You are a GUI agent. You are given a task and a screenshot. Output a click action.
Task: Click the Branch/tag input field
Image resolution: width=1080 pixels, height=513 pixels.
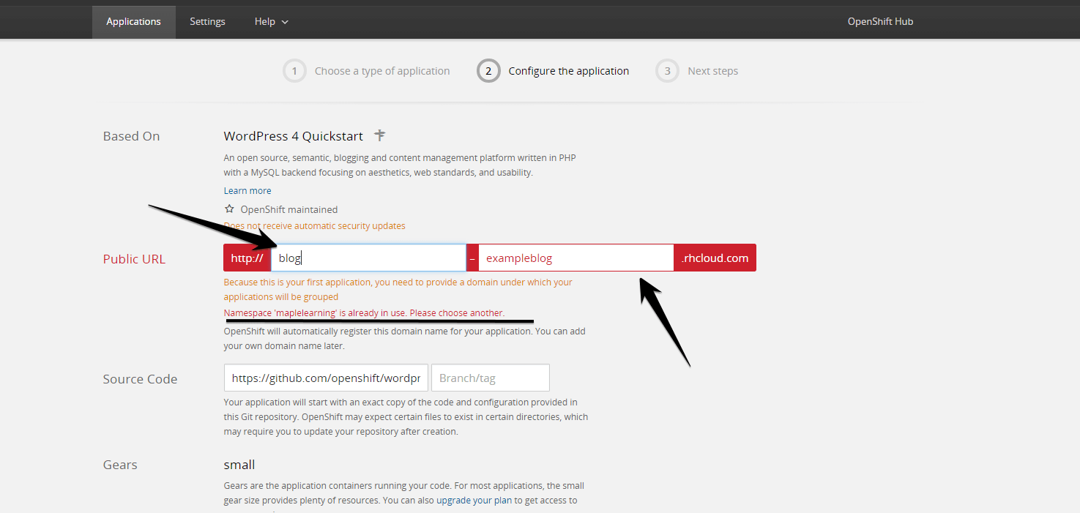491,378
